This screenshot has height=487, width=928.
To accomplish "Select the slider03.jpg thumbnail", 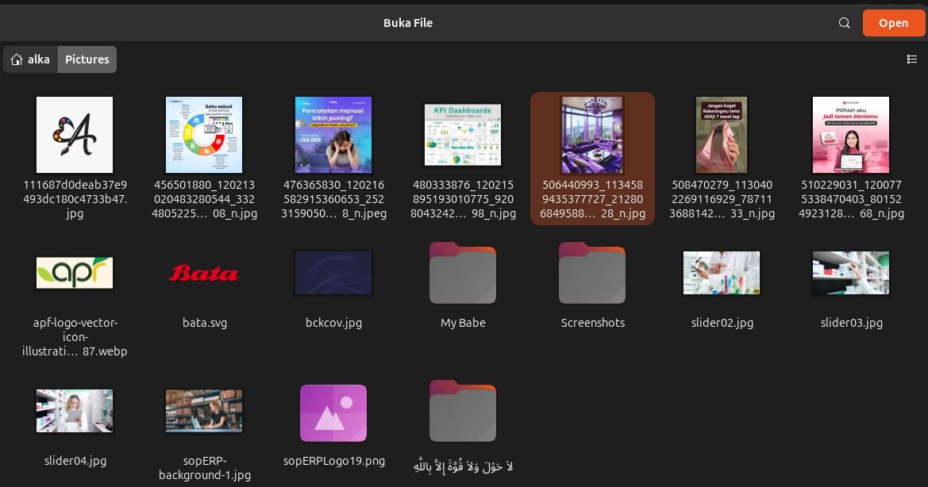I will pos(851,273).
